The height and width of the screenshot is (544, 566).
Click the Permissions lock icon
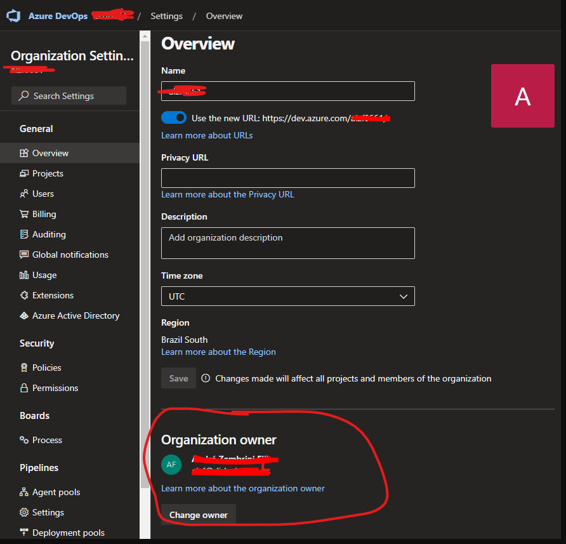coord(24,388)
